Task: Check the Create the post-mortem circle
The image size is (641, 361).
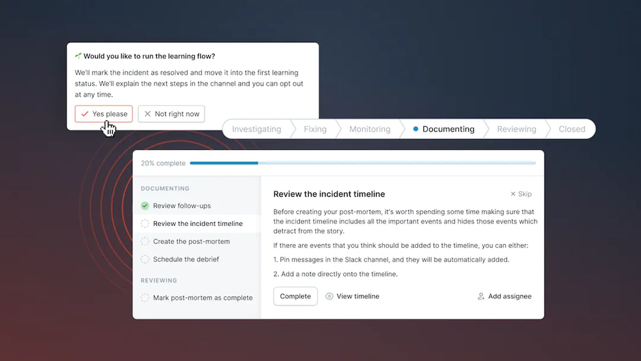Action: (145, 241)
